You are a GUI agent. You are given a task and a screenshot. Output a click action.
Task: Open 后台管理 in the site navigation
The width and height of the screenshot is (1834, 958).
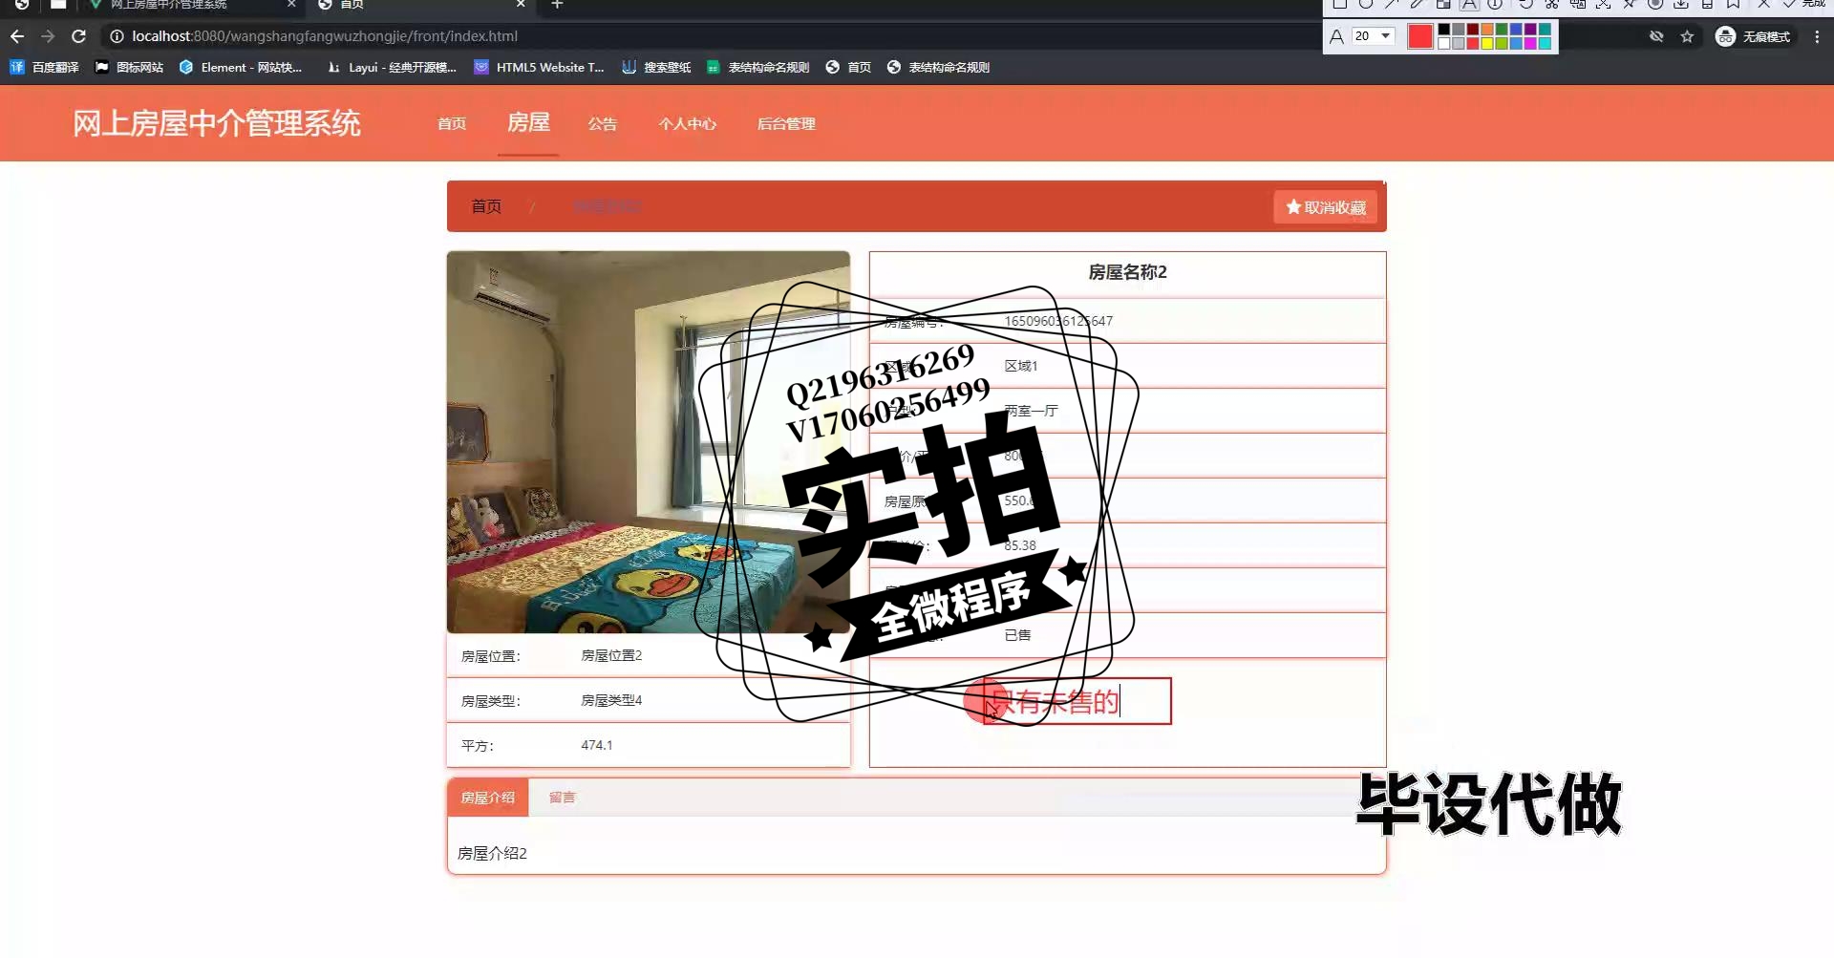786,123
